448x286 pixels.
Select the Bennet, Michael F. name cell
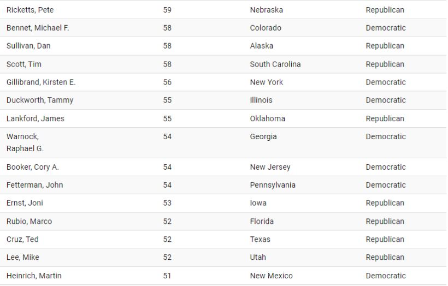38,28
